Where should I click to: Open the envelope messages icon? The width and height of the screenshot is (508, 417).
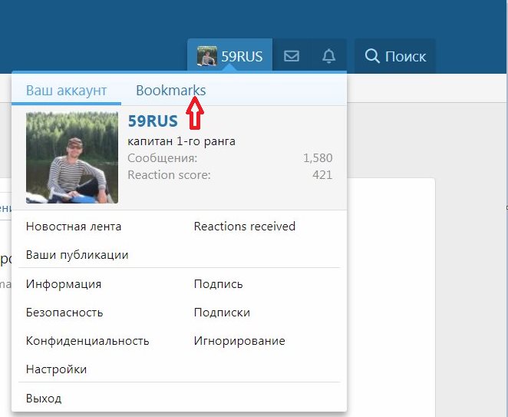[292, 56]
